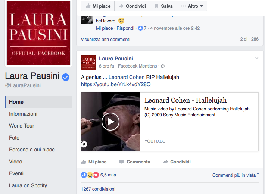265x194 pixels.
Task: Click the video description text in link card
Action: pos(197,112)
